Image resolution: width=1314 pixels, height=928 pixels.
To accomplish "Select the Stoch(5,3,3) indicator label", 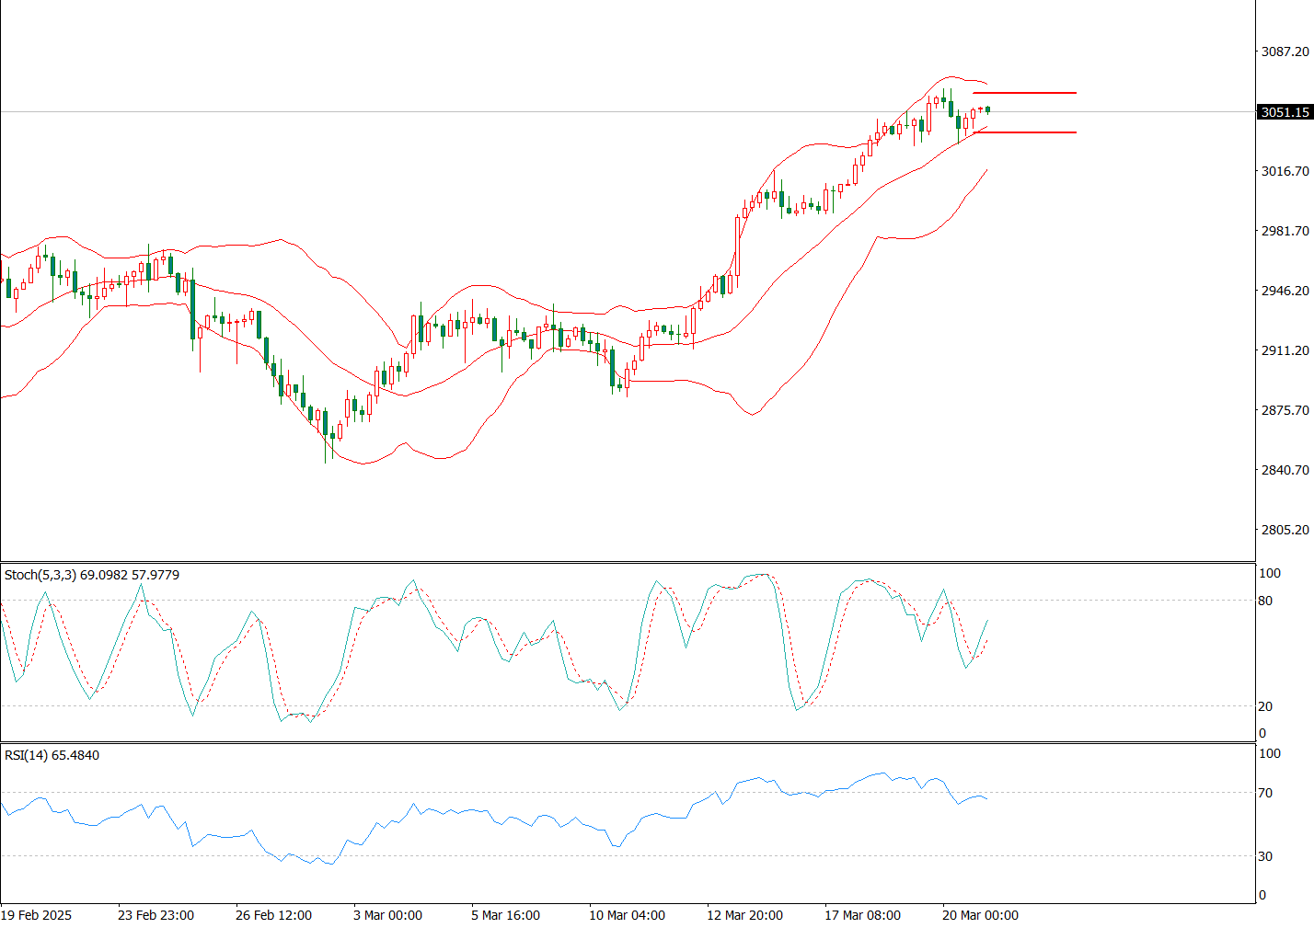I will [91, 575].
